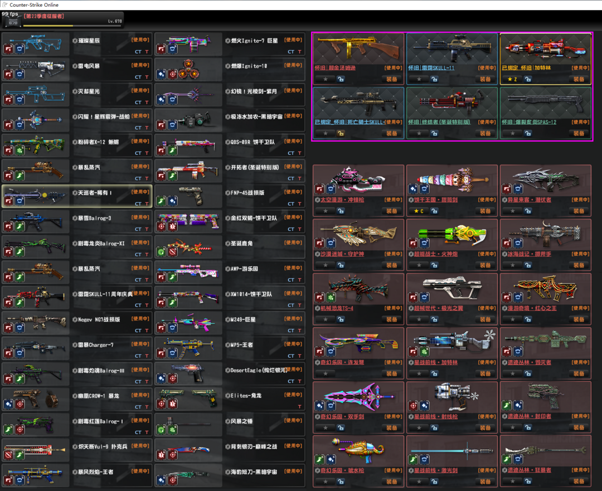Toggle favorite star on 冰海战记·掷斧手 card
The image size is (602, 491).
click(x=513, y=265)
